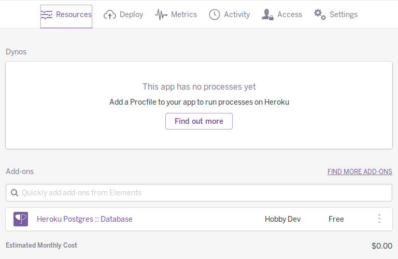
Task: Click the Settings gears icon
Action: click(320, 15)
